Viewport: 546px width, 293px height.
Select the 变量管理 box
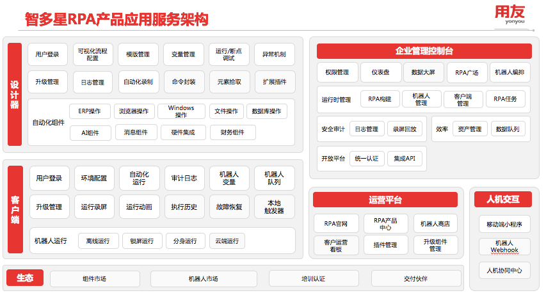[x=184, y=54]
